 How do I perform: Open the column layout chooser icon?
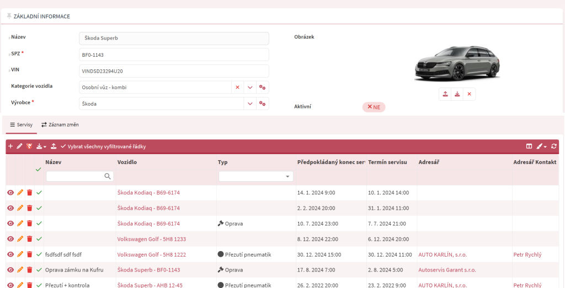[x=529, y=146]
